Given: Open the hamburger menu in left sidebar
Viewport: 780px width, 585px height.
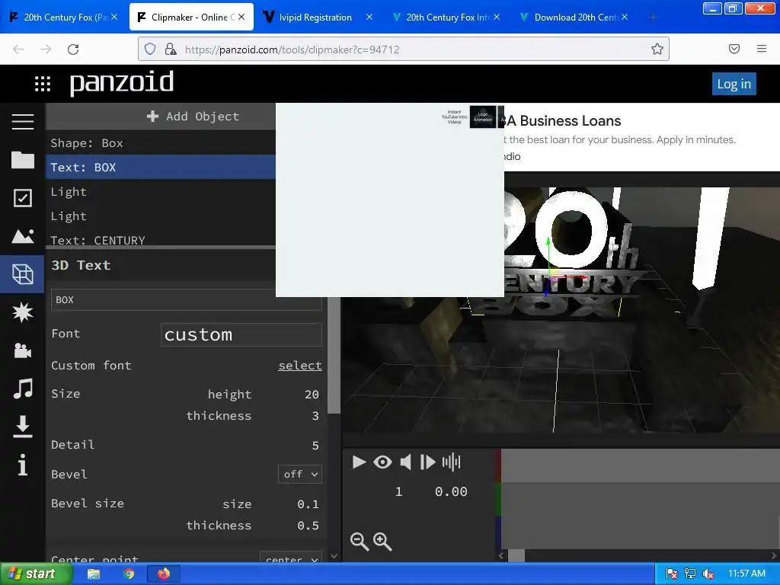Looking at the screenshot, I should 22,121.
